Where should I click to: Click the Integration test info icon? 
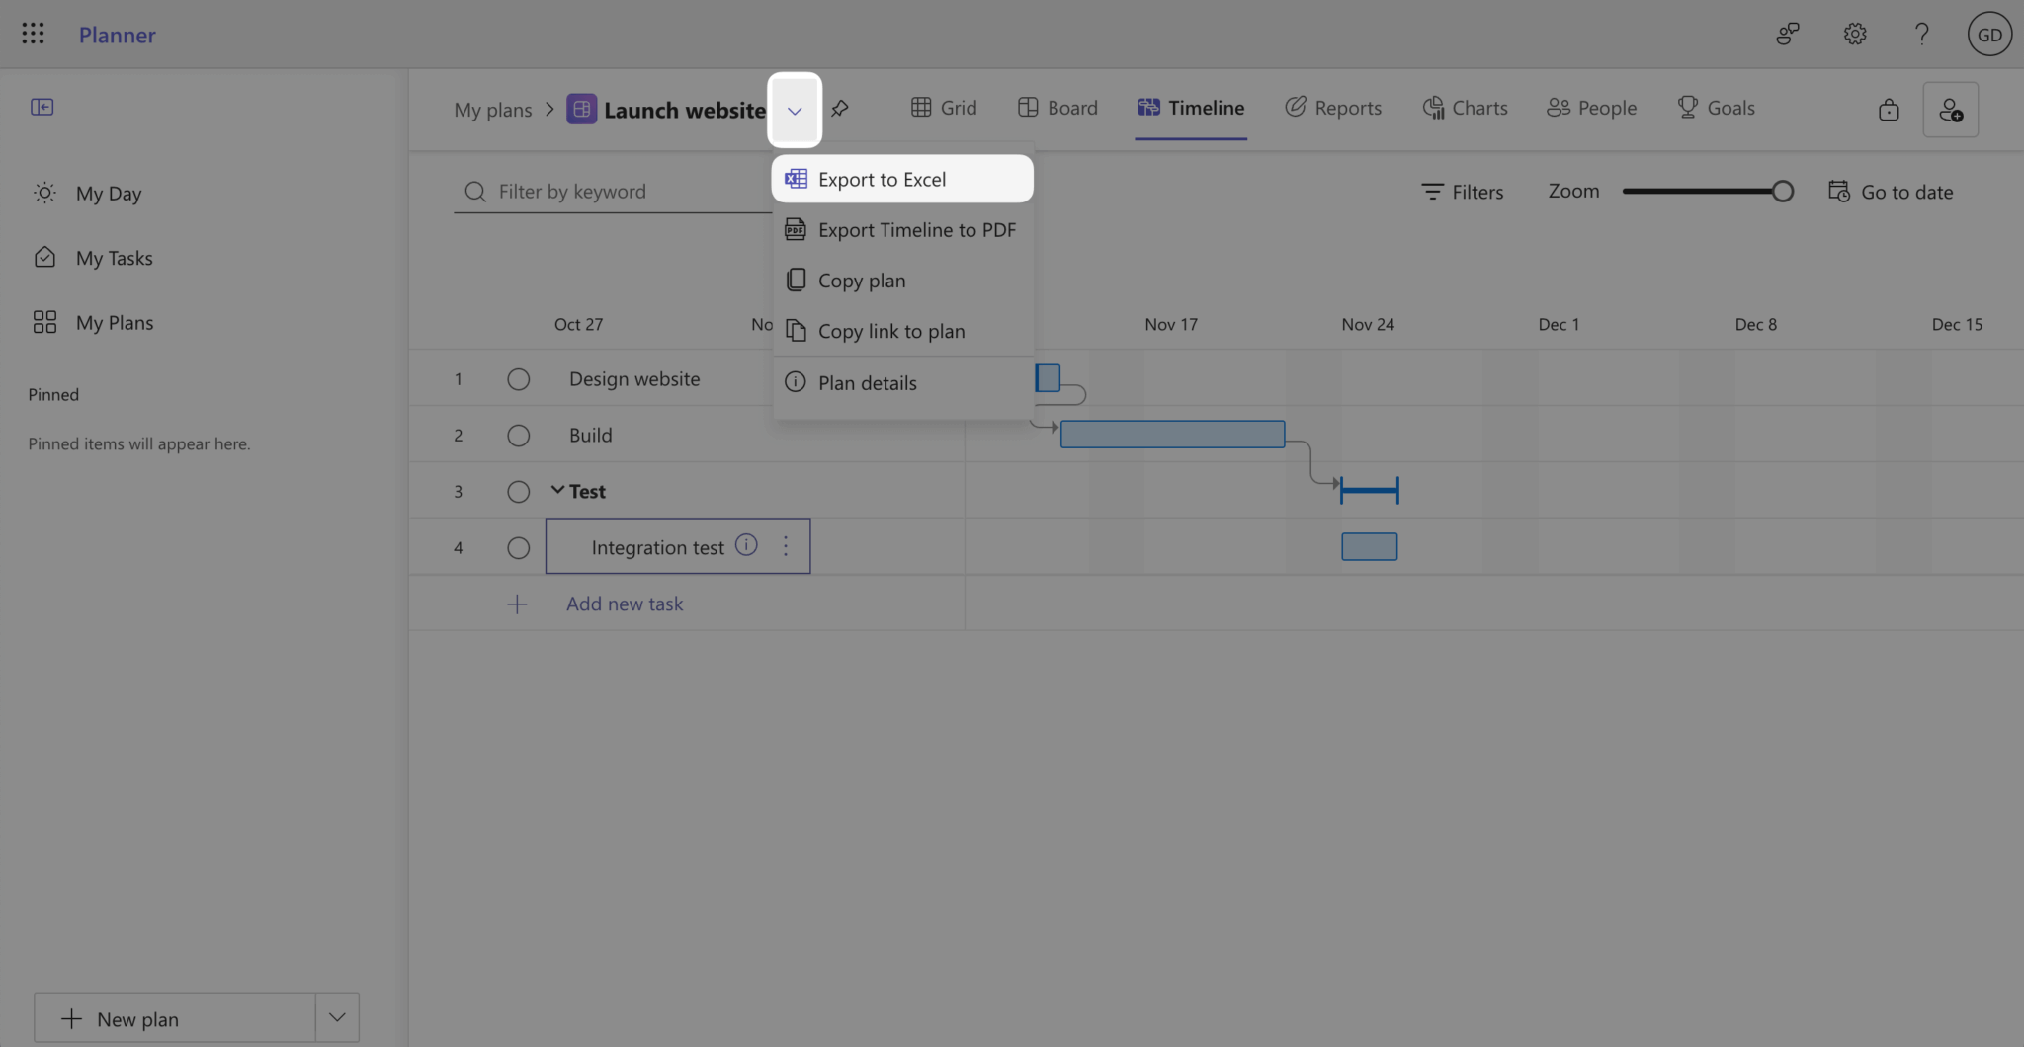pyautogui.click(x=747, y=545)
